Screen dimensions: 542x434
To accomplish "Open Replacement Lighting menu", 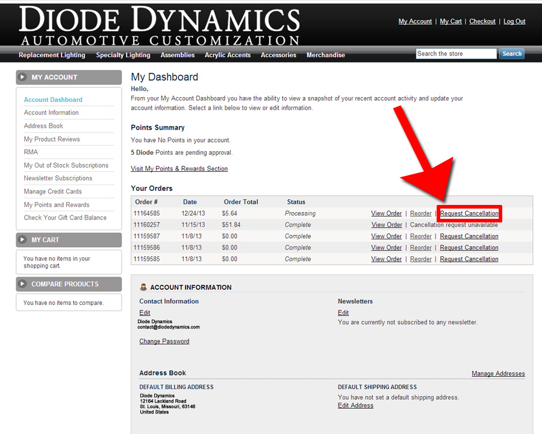I will click(52, 55).
